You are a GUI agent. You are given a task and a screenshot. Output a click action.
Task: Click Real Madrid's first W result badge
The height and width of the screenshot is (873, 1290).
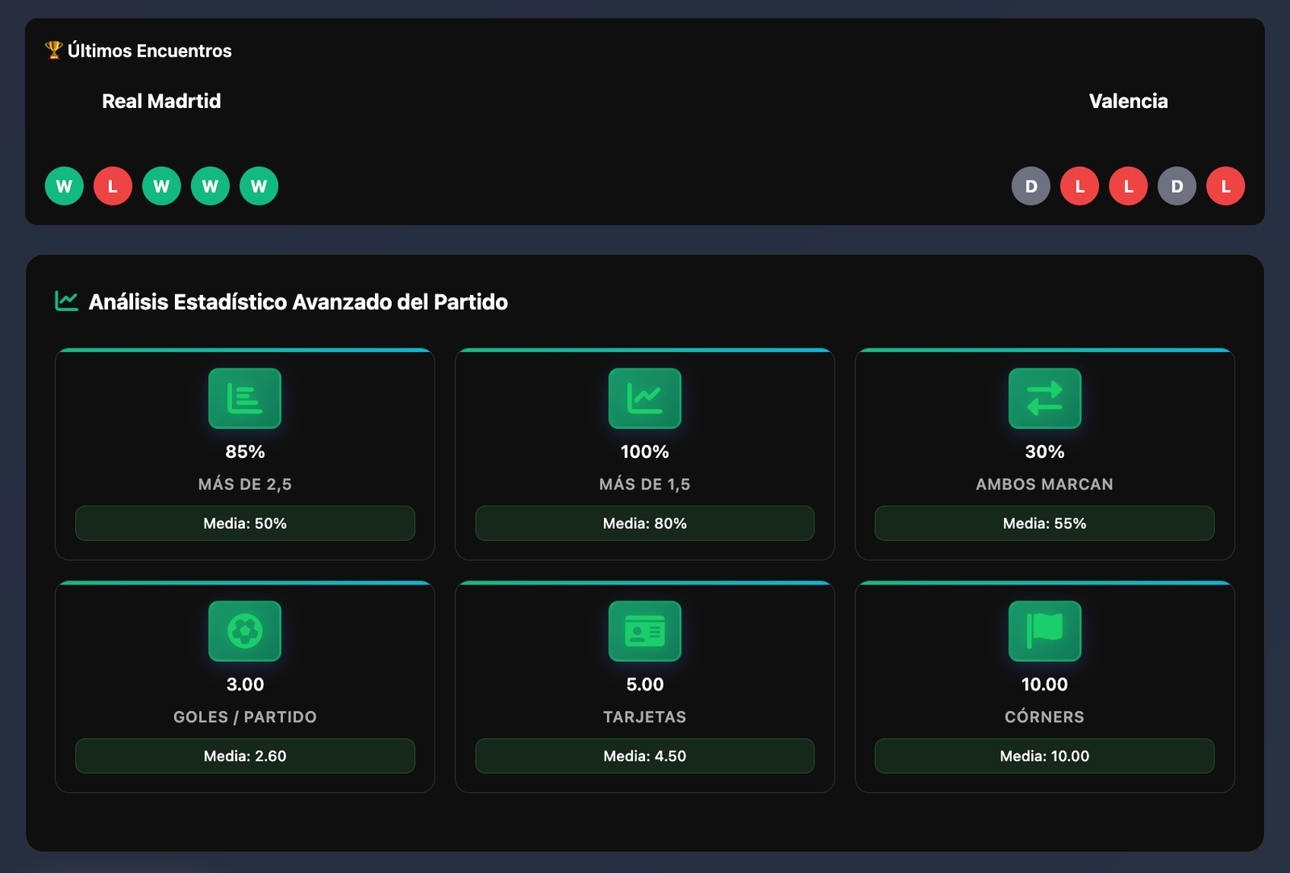[64, 186]
